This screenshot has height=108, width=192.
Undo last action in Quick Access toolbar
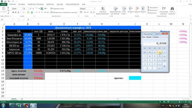(9, 1)
